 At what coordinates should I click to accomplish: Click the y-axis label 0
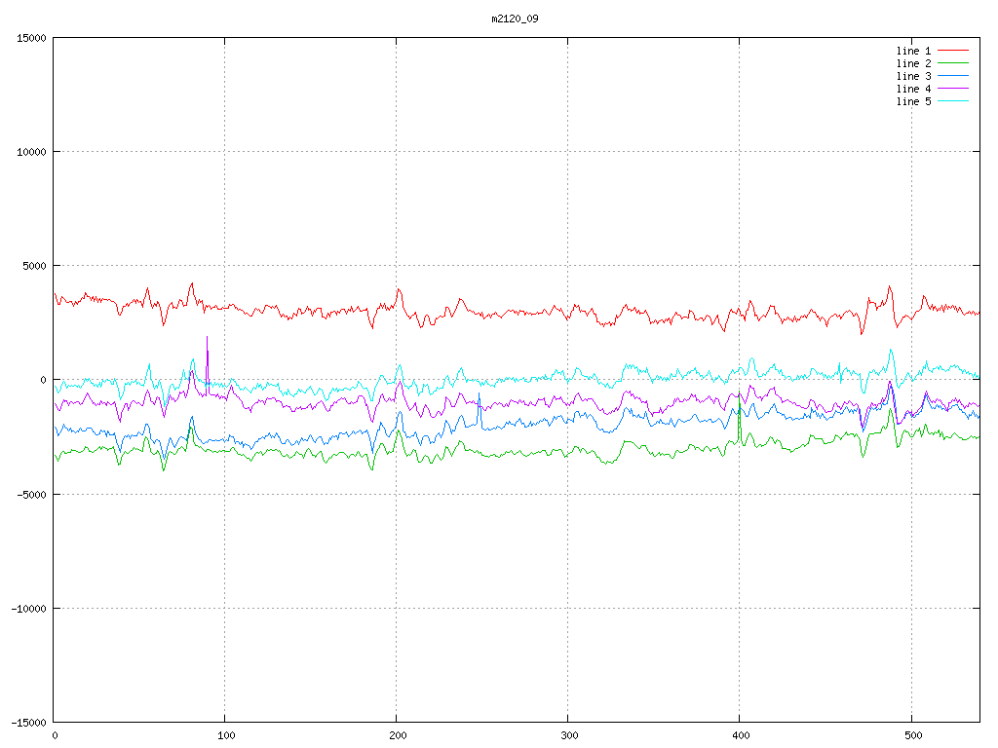pos(43,380)
